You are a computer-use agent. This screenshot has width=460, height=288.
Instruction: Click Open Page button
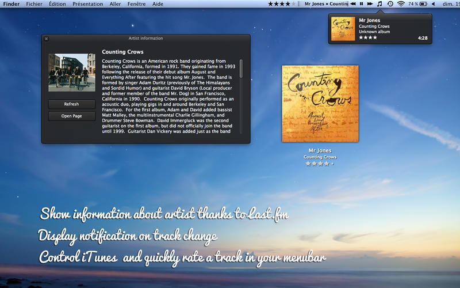click(71, 116)
